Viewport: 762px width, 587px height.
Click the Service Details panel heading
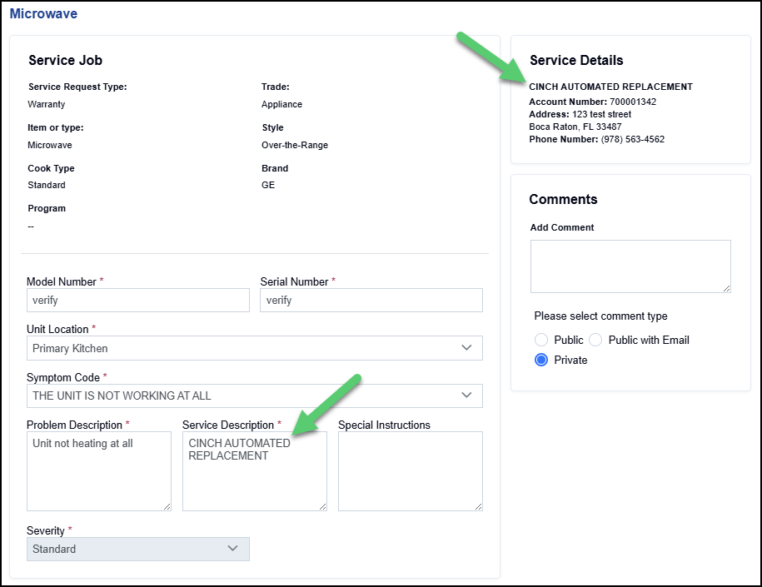tap(576, 60)
